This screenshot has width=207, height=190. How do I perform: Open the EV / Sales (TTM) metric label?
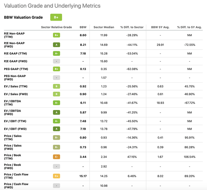click(x=16, y=86)
